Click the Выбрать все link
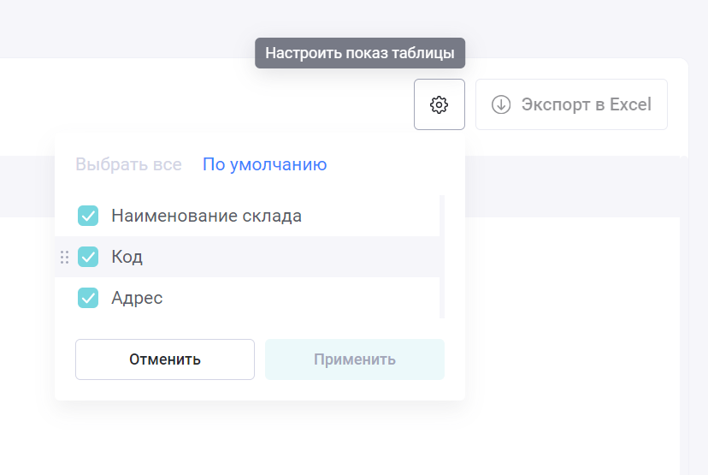Image resolution: width=708 pixels, height=475 pixels. 128,164
